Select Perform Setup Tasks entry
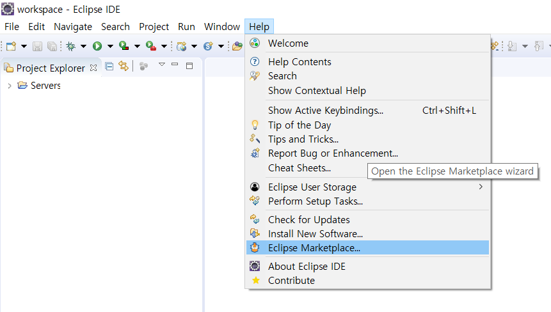The height and width of the screenshot is (312, 551). pyautogui.click(x=367, y=201)
